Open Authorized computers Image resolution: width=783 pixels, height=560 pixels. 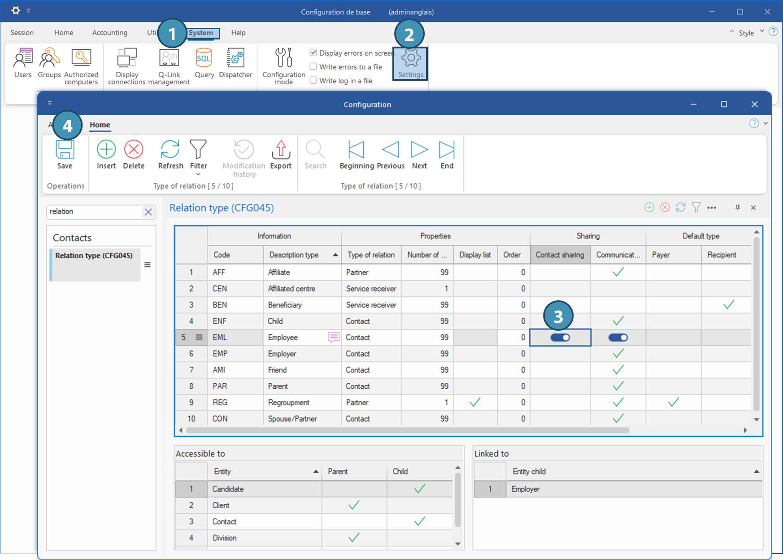tap(81, 58)
